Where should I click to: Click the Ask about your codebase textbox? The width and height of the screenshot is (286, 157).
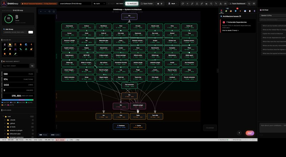click(273, 128)
